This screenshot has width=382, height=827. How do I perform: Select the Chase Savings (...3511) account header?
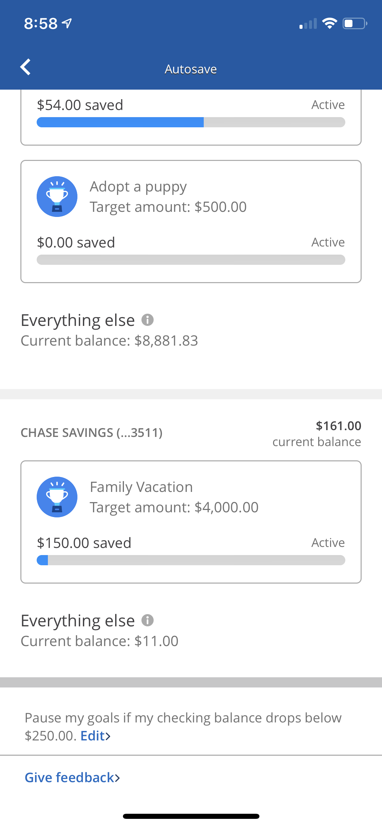click(x=92, y=433)
